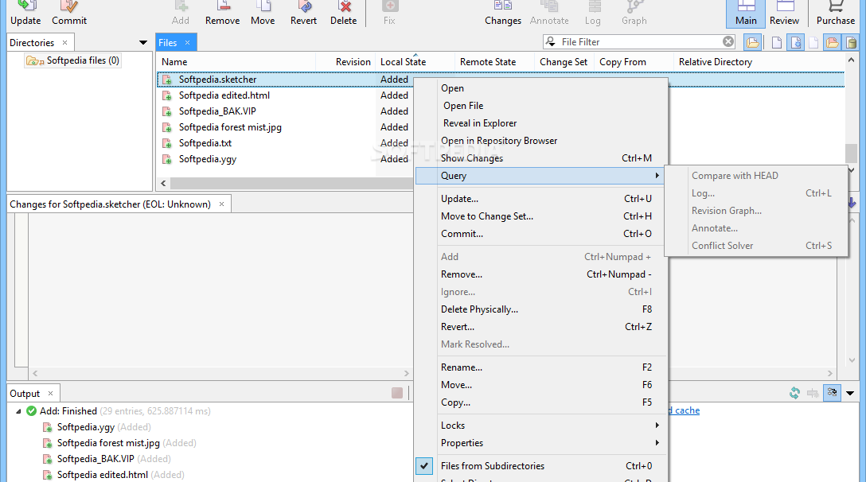The width and height of the screenshot is (866, 482).
Task: Expand the Properties submenu
Action: coord(541,443)
